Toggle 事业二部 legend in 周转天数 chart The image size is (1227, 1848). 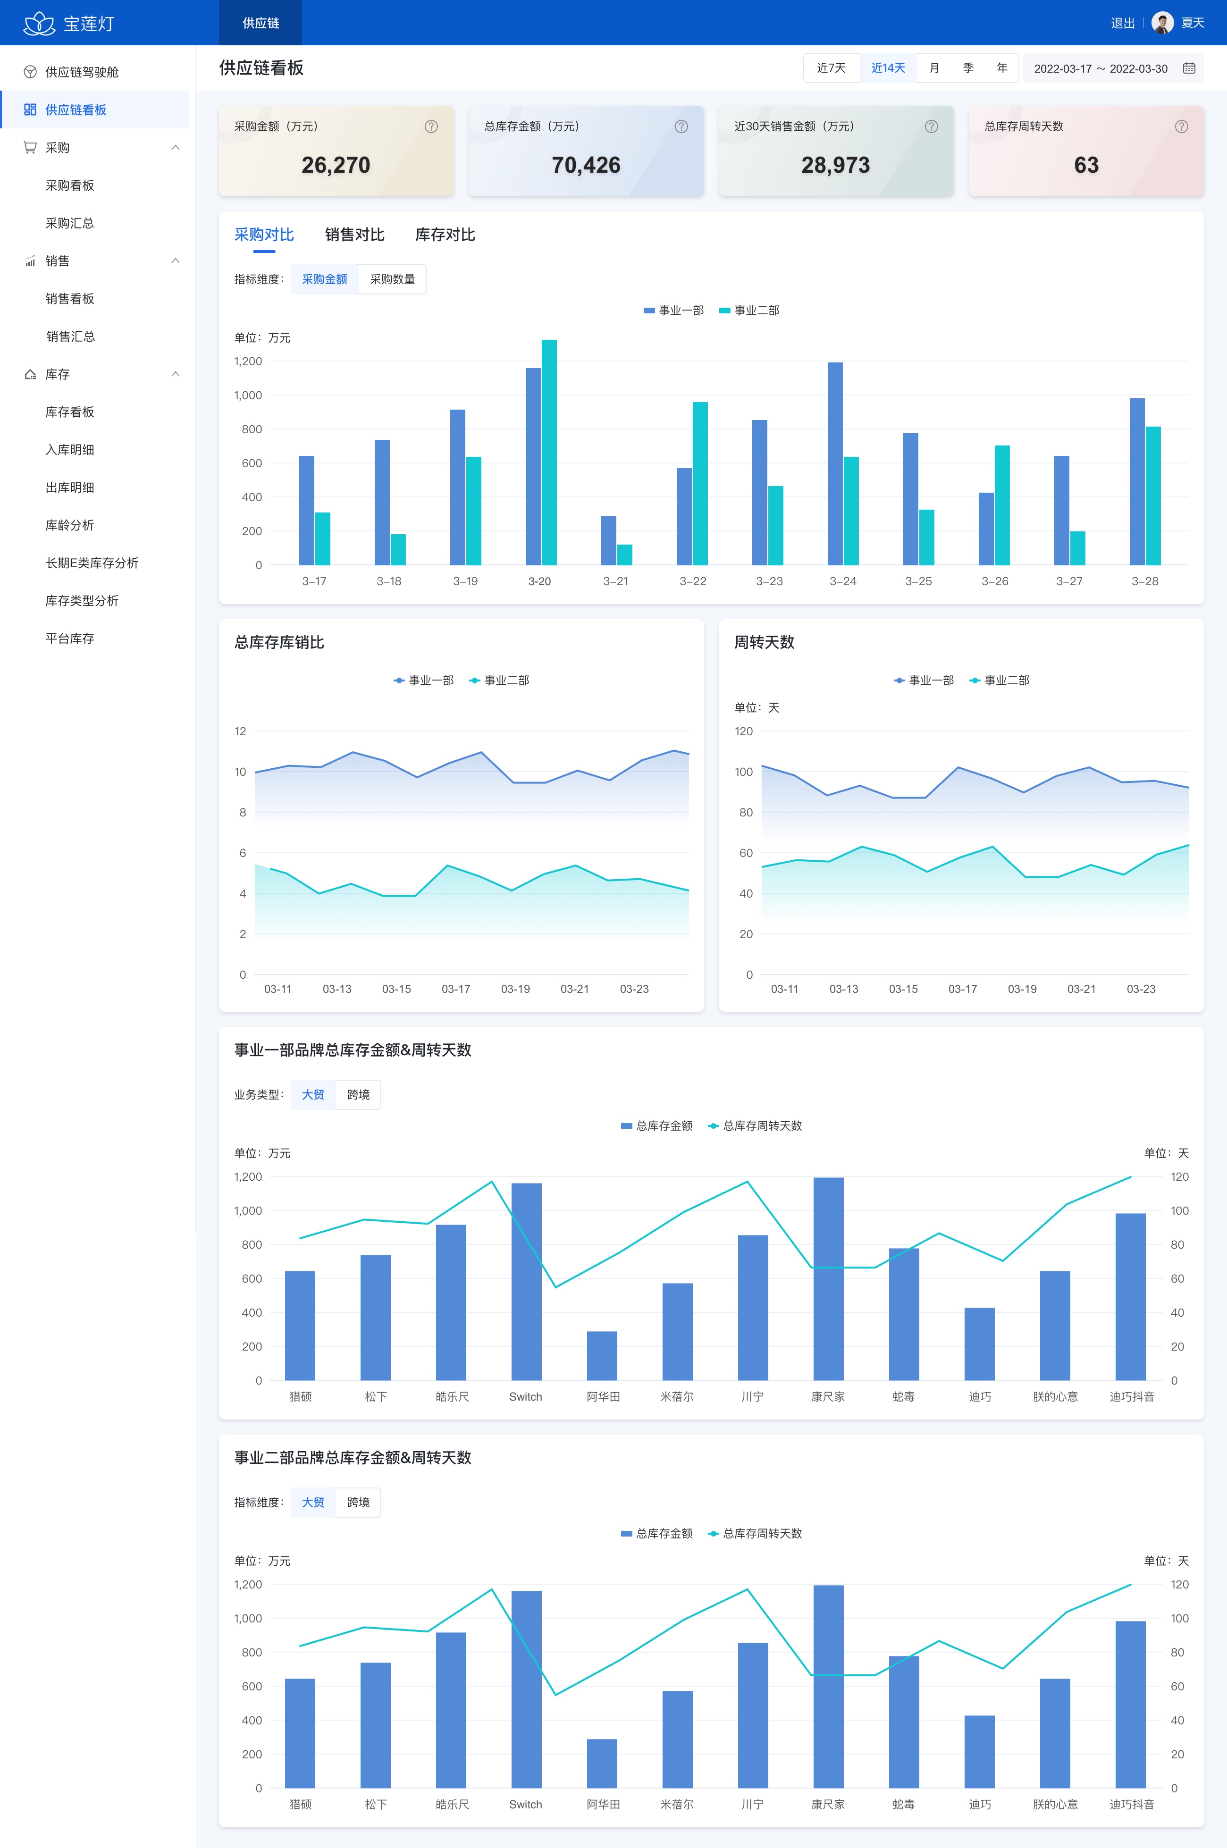[999, 680]
